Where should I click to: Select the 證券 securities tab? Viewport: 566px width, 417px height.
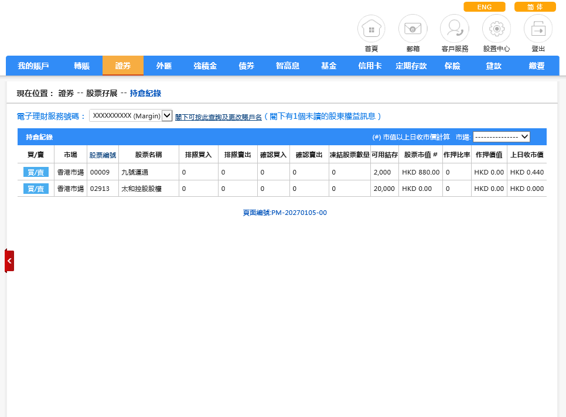click(123, 66)
